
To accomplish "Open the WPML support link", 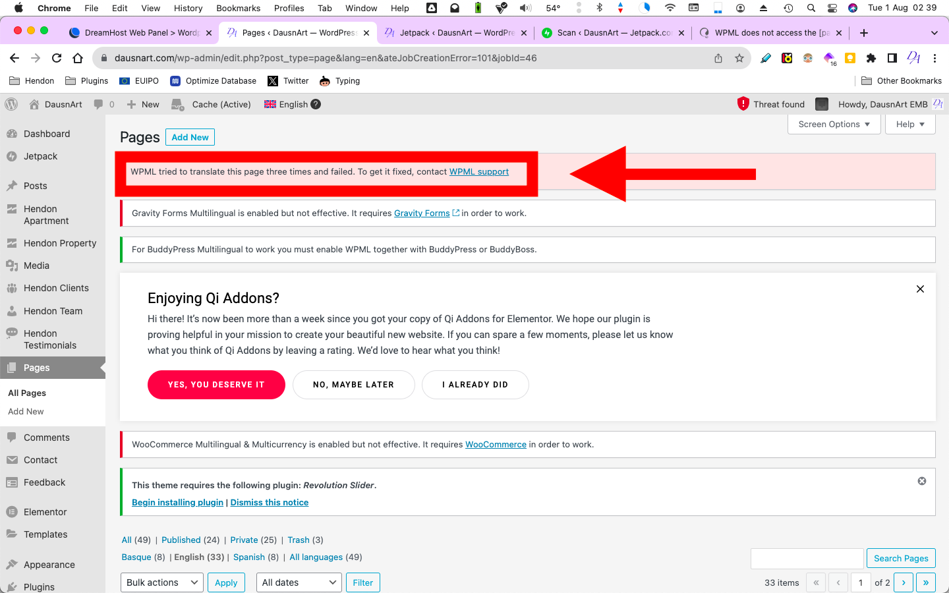I will click(x=479, y=172).
